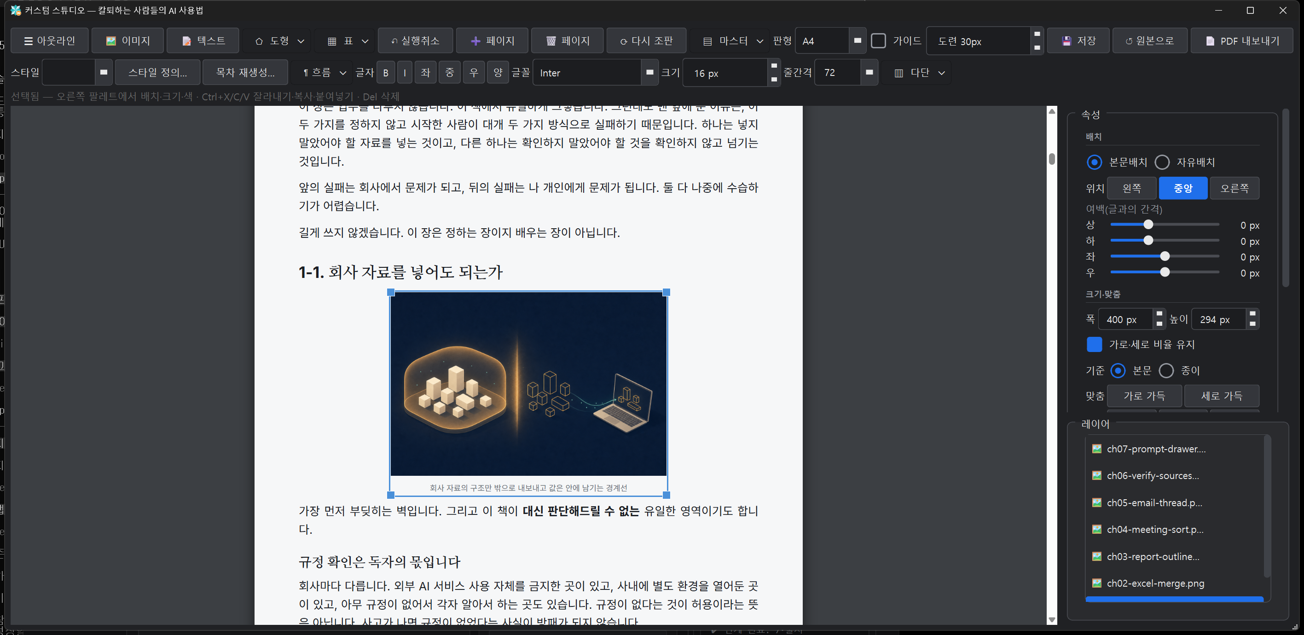This screenshot has height=635, width=1304.
Task: Undo with 실행취소 button
Action: 415,40
